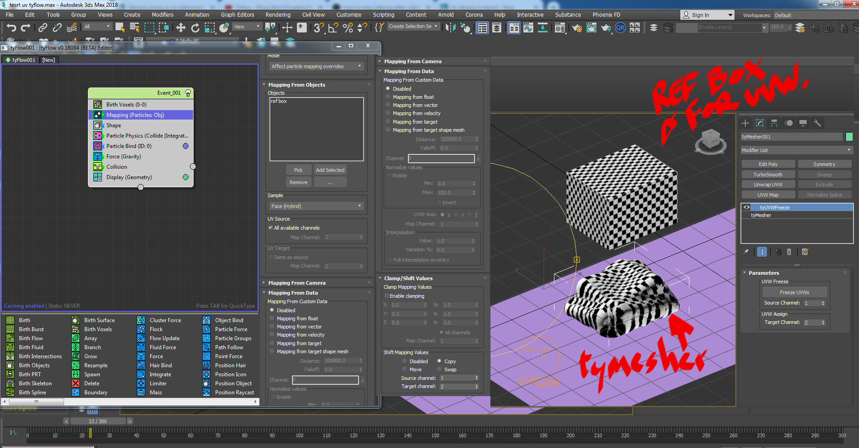This screenshot has width=859, height=448.
Task: Click the Remove object button
Action: pyautogui.click(x=298, y=182)
